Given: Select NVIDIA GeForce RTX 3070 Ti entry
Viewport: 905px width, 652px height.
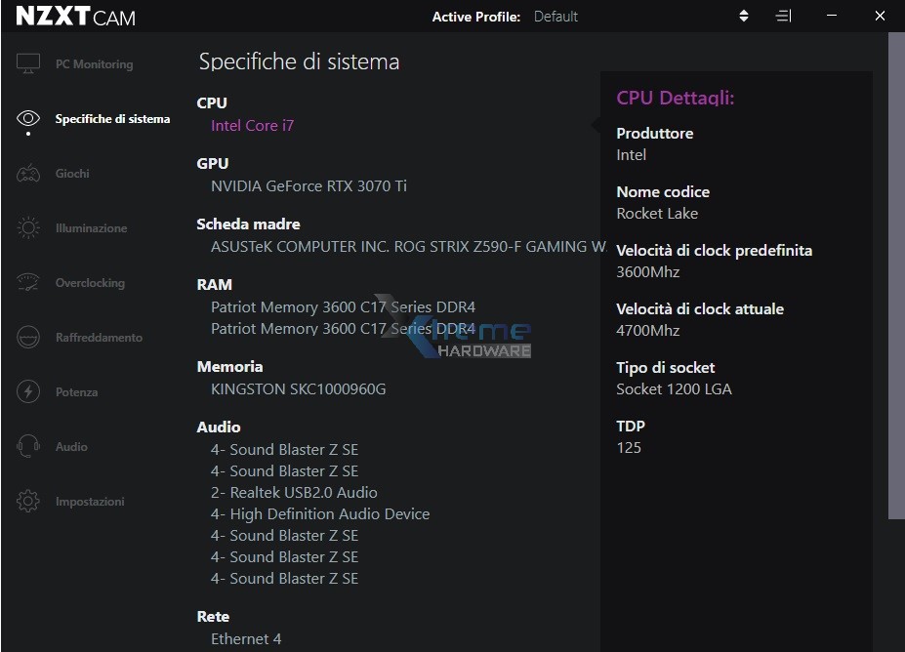Looking at the screenshot, I should click(x=309, y=186).
